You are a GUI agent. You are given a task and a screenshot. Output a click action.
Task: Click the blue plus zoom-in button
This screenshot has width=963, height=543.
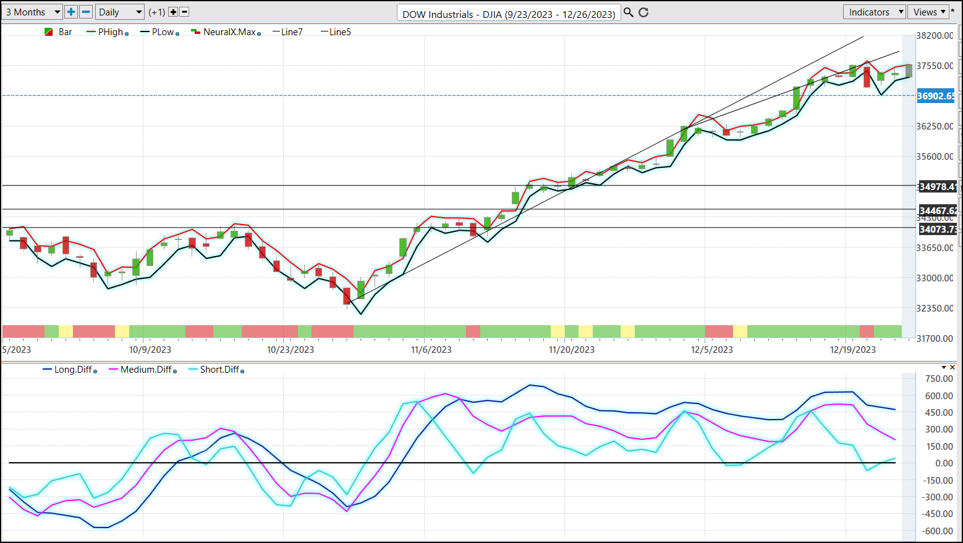click(71, 12)
